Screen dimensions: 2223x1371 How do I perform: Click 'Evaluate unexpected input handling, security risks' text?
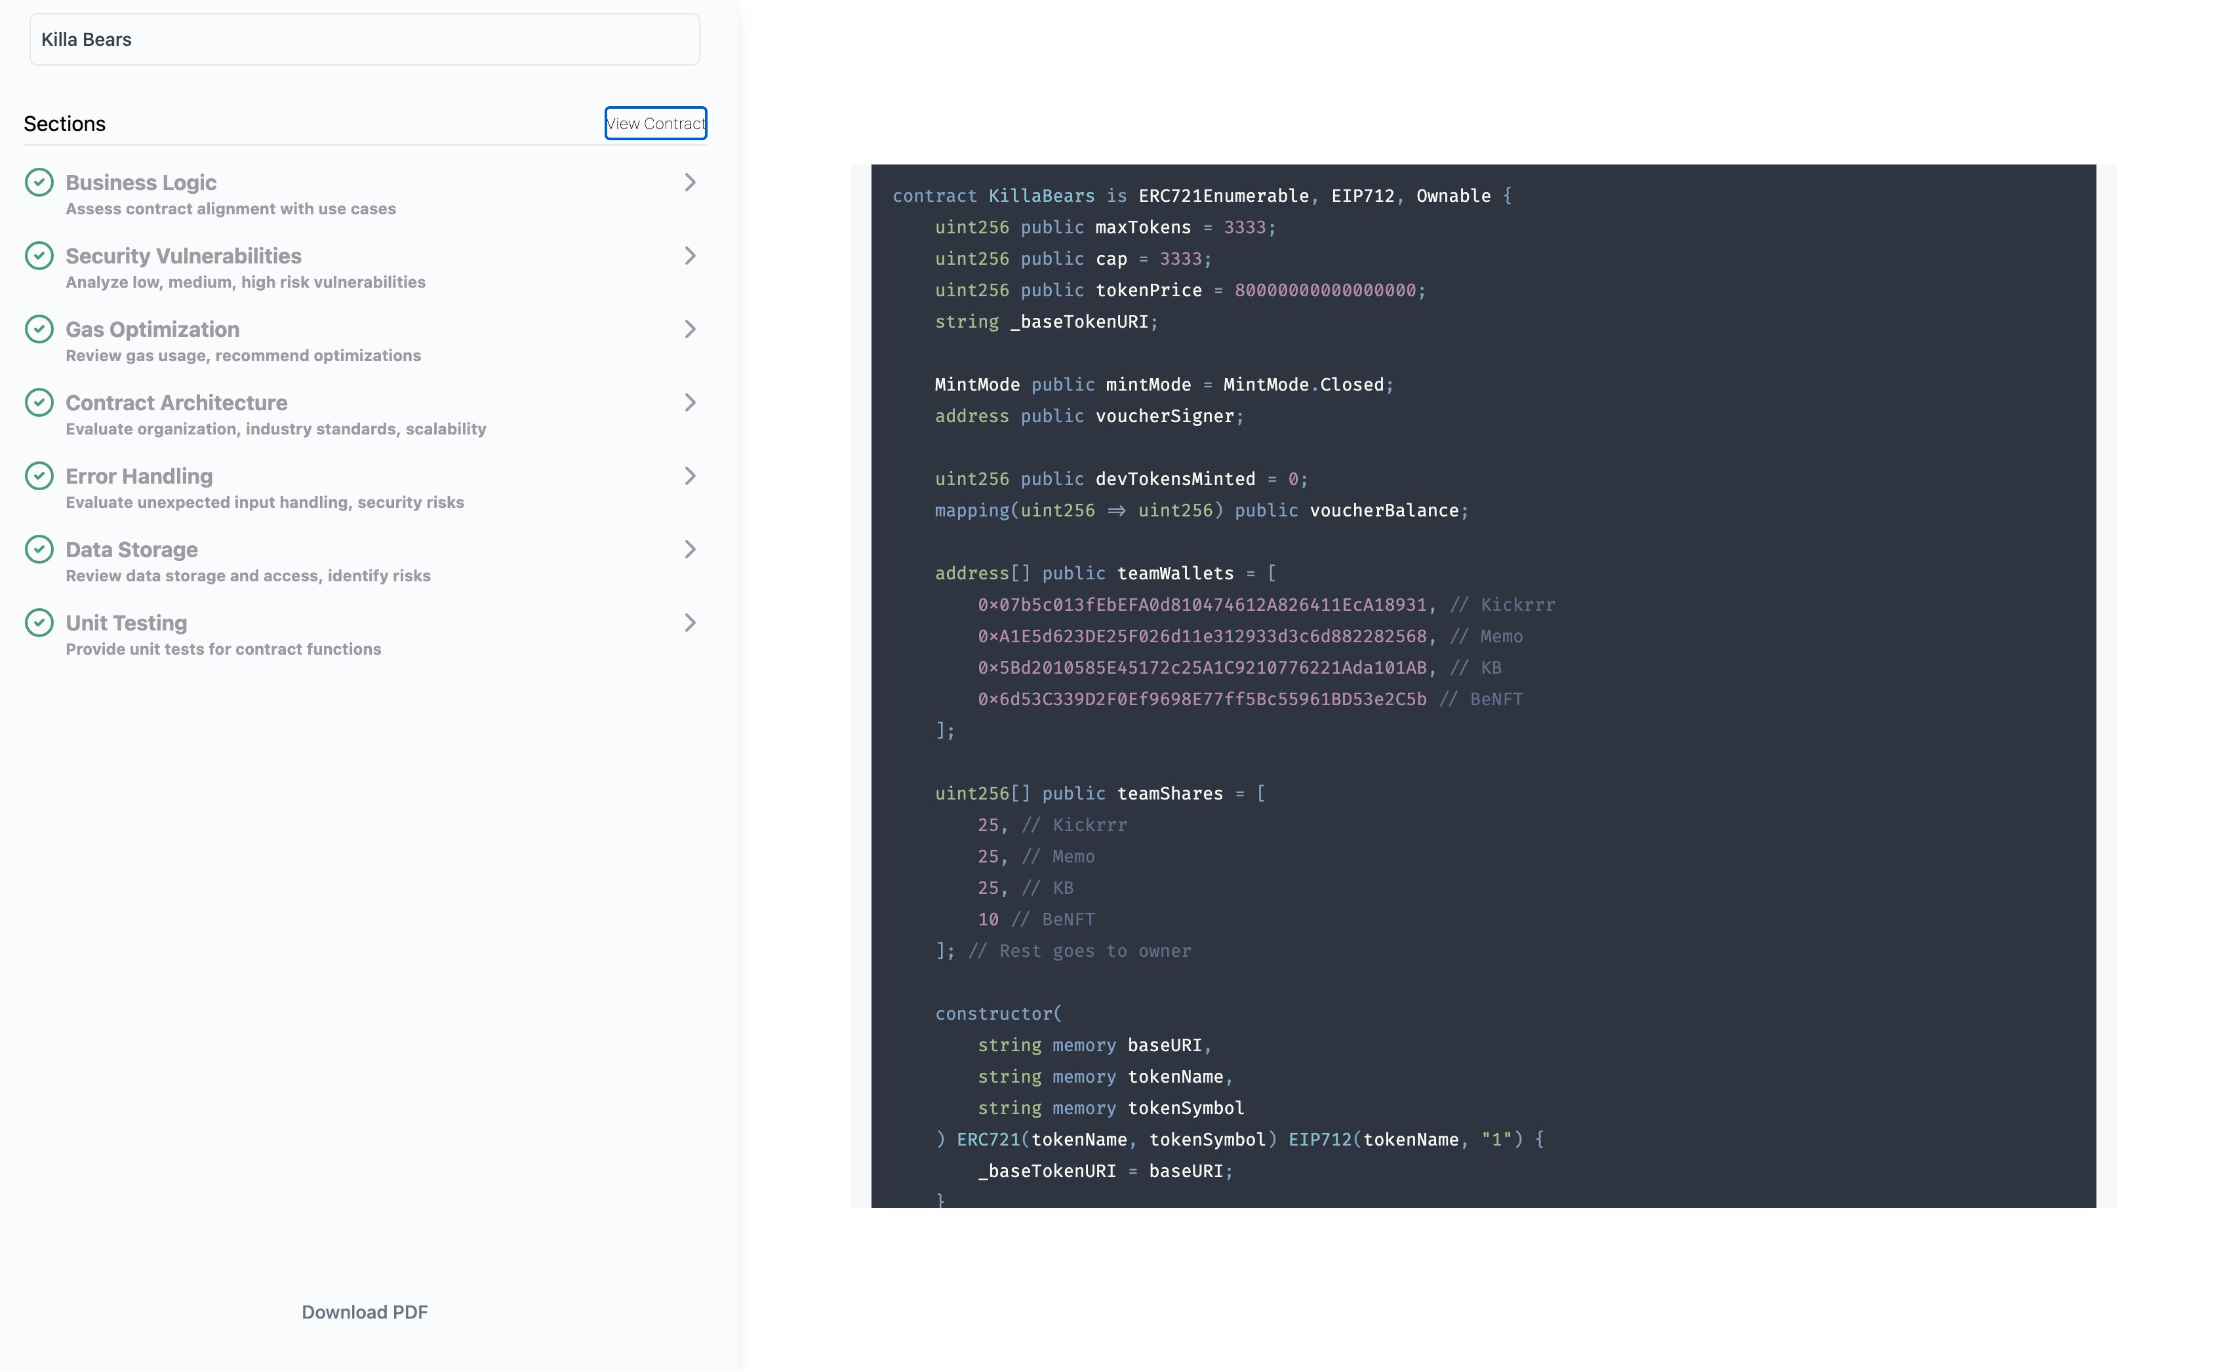click(265, 503)
